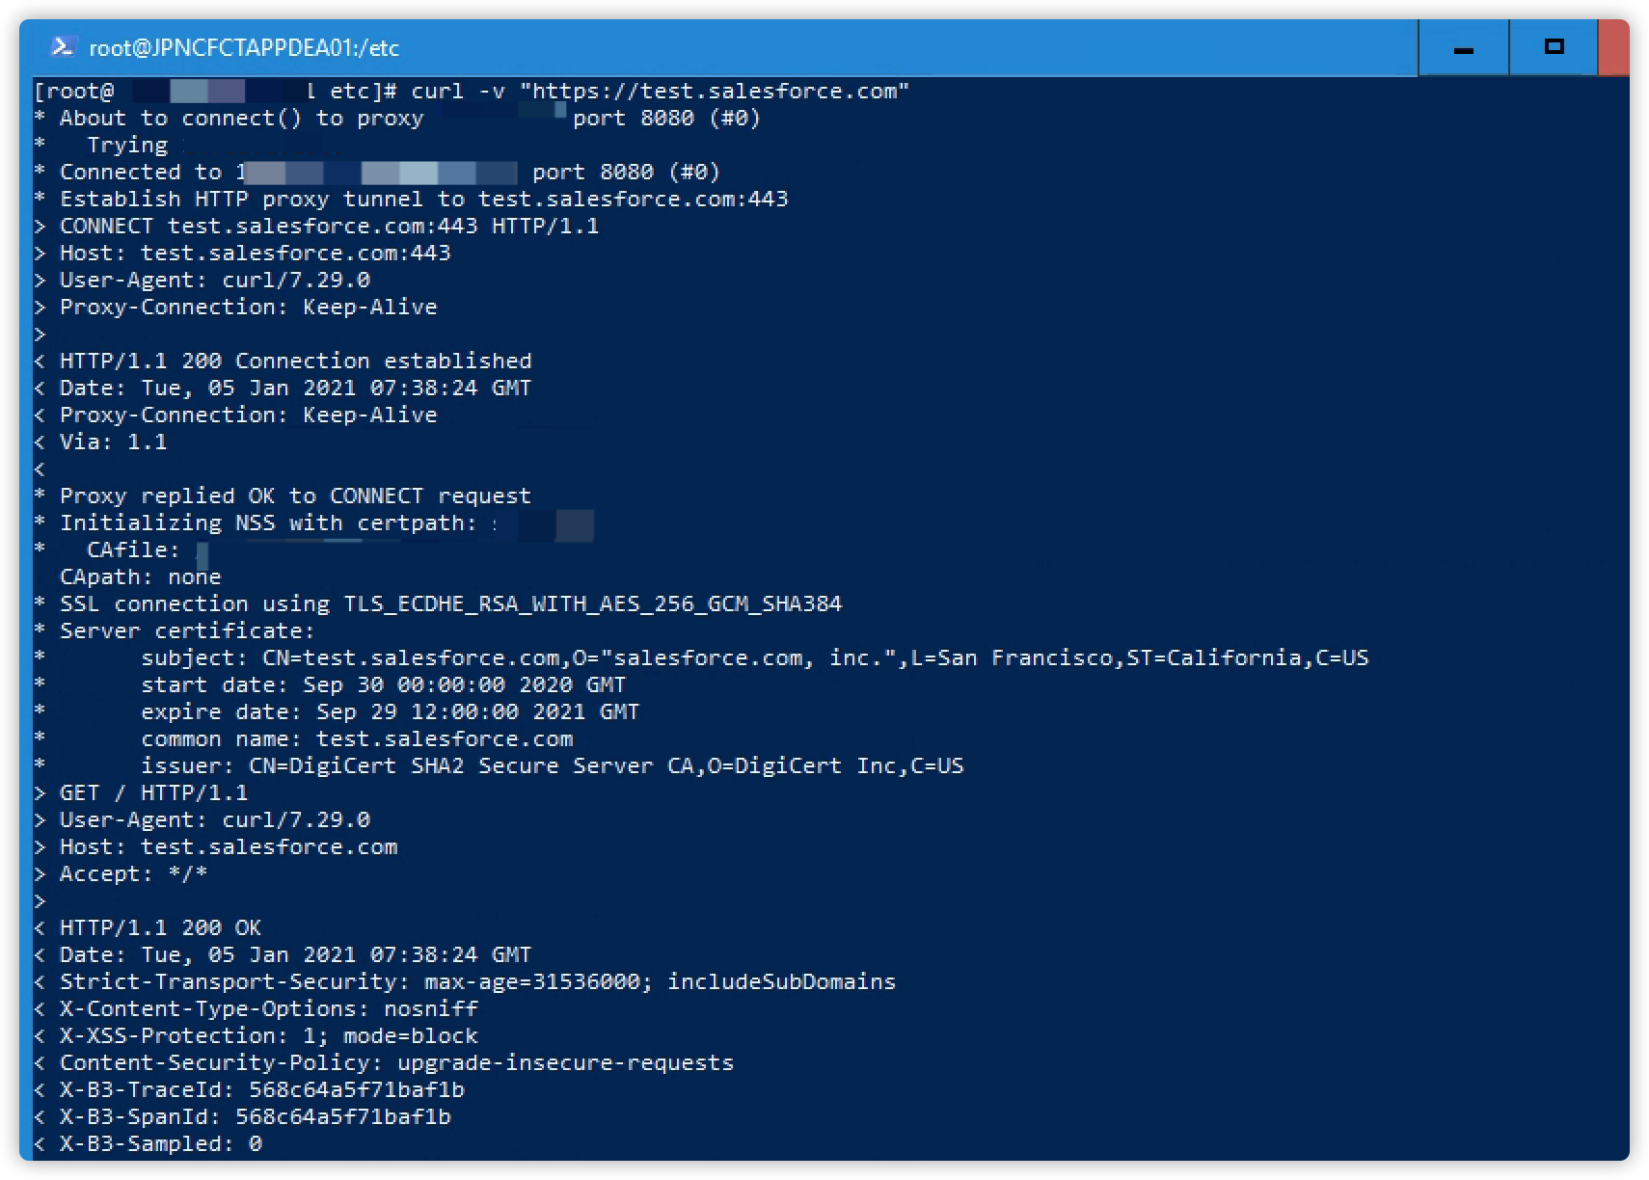Click the "HTTP/1.1 200 OK" response line
This screenshot has height=1180, width=1649.
click(x=160, y=927)
